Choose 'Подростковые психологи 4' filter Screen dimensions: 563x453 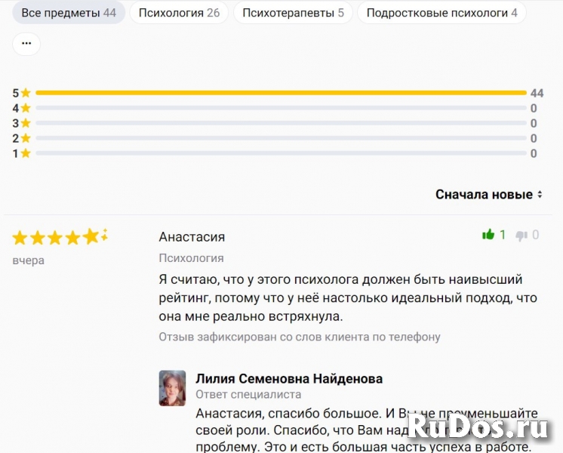click(442, 13)
